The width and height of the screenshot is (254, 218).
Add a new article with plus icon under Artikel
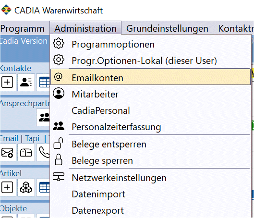click(x=7, y=187)
